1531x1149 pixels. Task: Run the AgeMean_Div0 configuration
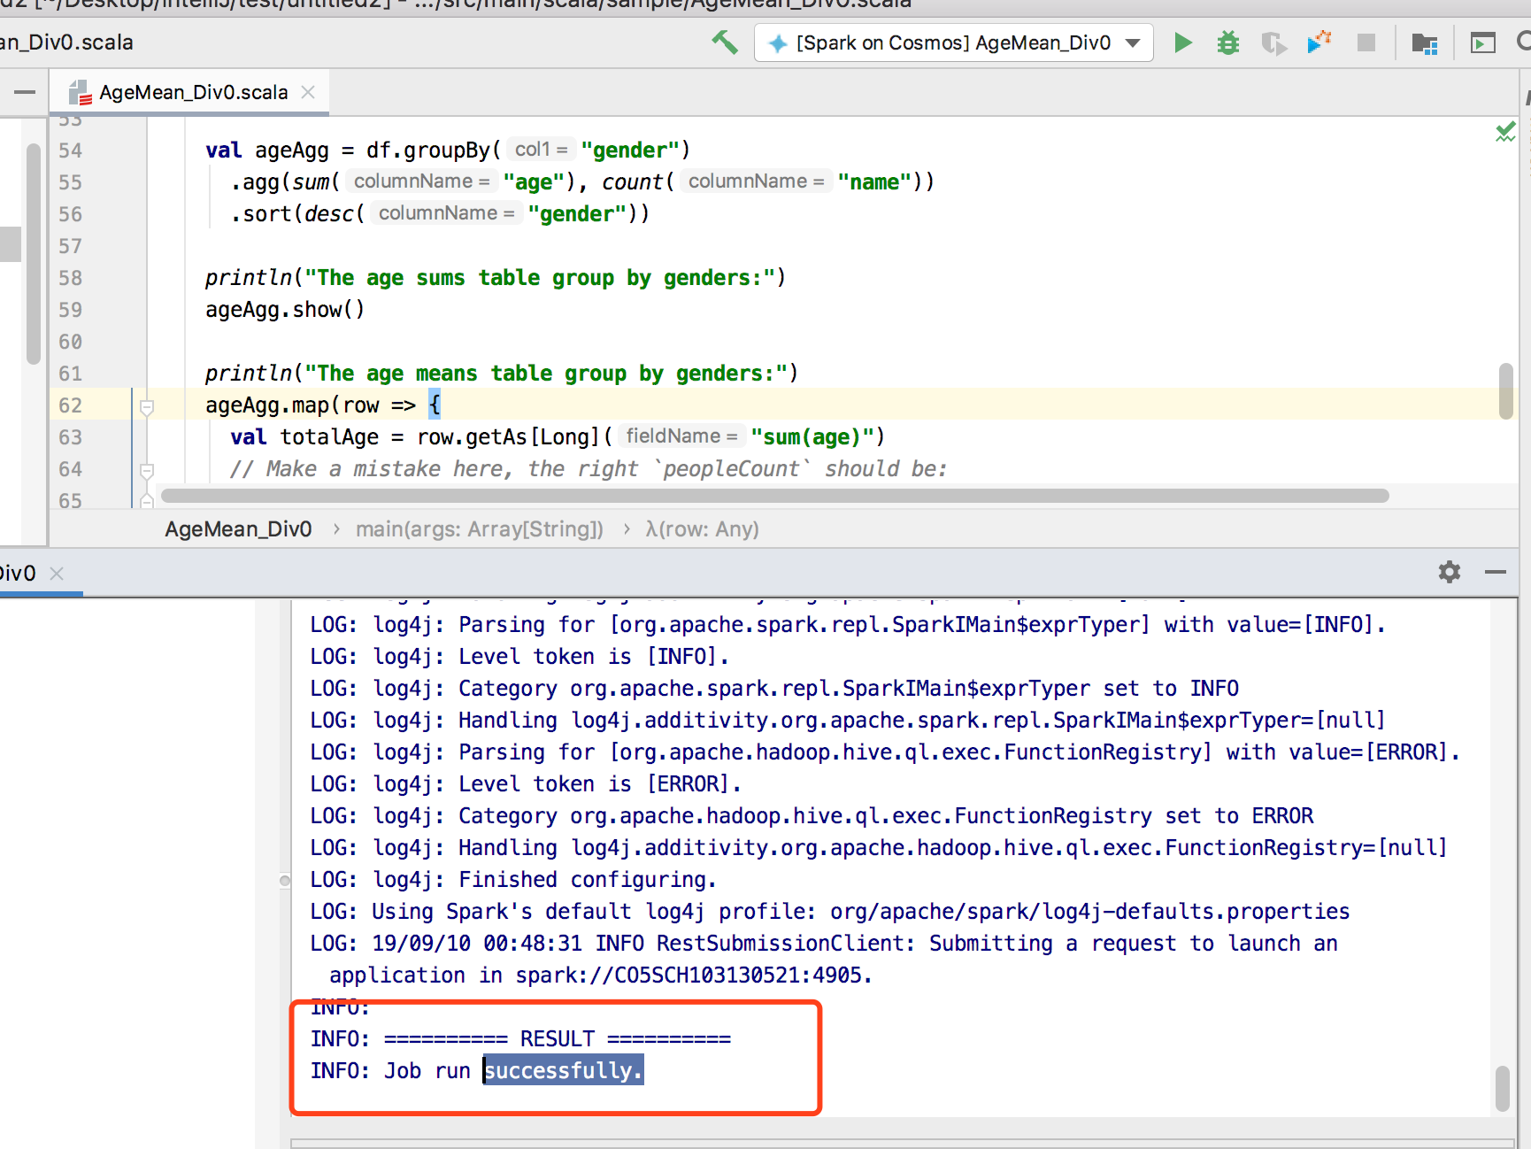pyautogui.click(x=1183, y=42)
